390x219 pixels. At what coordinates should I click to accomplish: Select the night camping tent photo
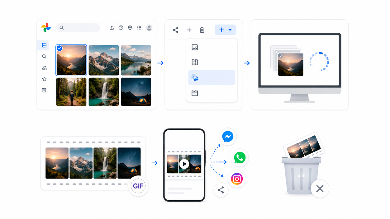click(136, 92)
